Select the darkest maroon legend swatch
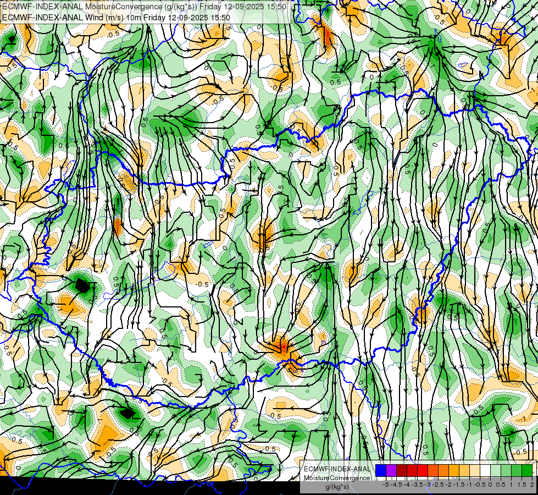 click(x=402, y=470)
